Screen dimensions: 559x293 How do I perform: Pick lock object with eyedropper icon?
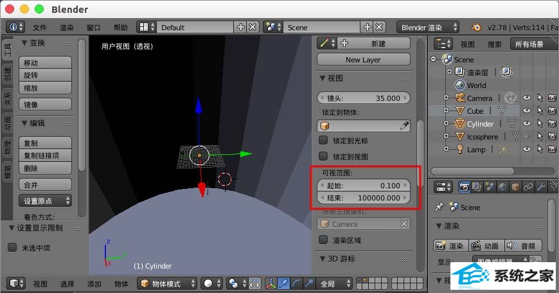pyautogui.click(x=404, y=126)
